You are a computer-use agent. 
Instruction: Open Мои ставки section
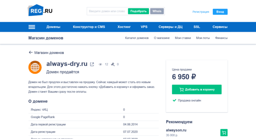click(x=183, y=38)
